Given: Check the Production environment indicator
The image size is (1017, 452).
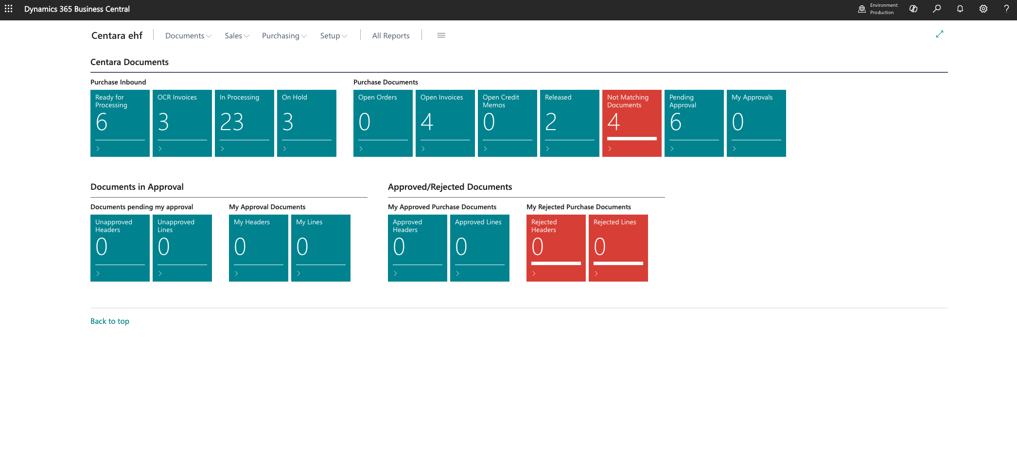Looking at the screenshot, I should (877, 9).
